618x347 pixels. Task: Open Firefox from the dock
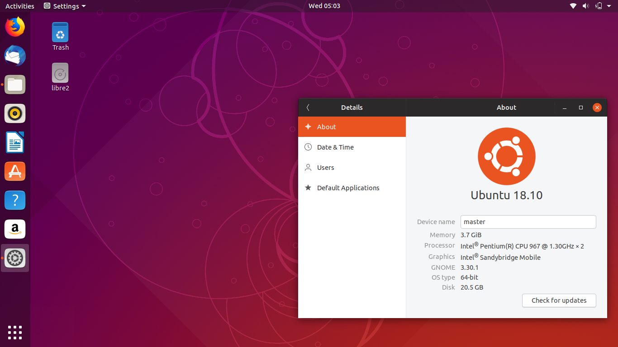point(15,27)
